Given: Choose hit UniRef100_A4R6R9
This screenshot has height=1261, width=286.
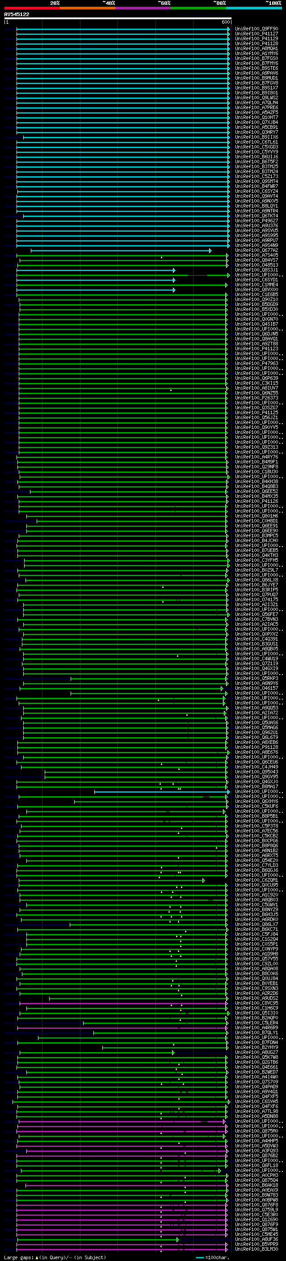Looking at the screenshot, I should 256,1028.
